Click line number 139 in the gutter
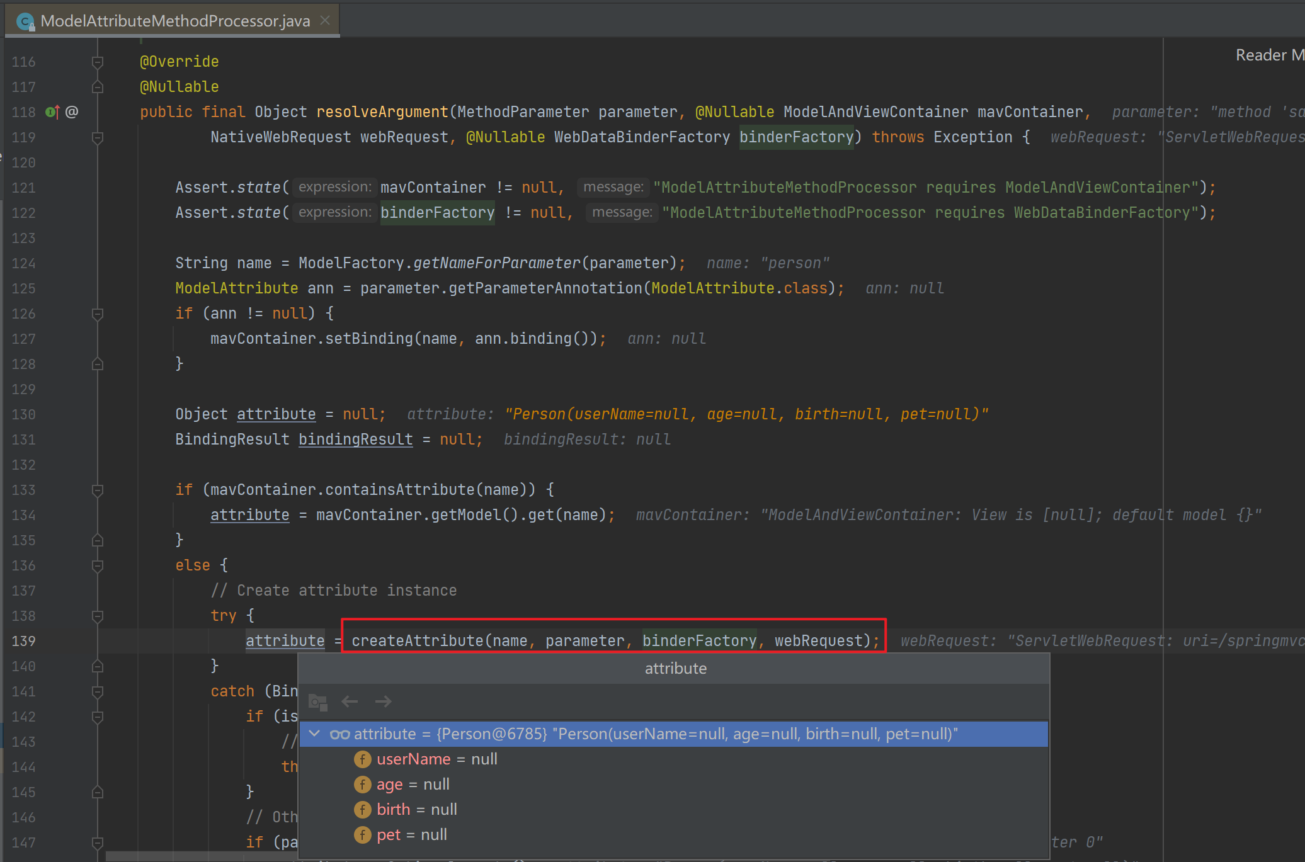Screen dimensions: 1305x862 tap(24, 641)
